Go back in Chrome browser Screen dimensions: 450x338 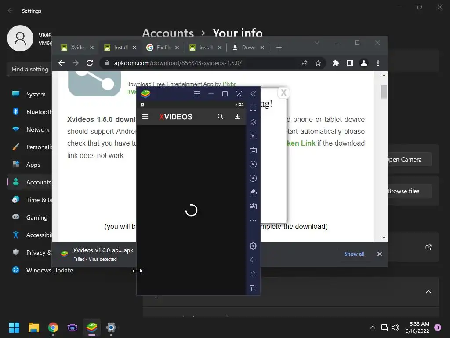(62, 63)
